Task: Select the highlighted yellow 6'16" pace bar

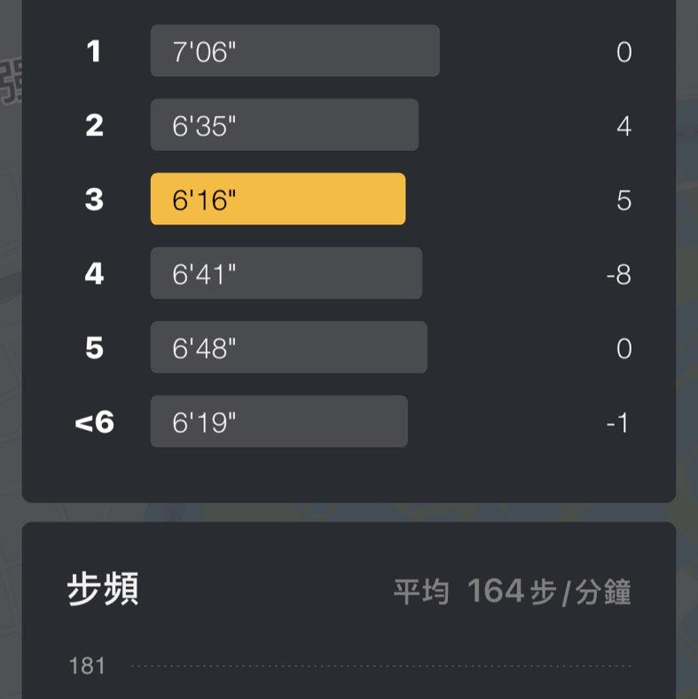Action: pyautogui.click(x=278, y=200)
